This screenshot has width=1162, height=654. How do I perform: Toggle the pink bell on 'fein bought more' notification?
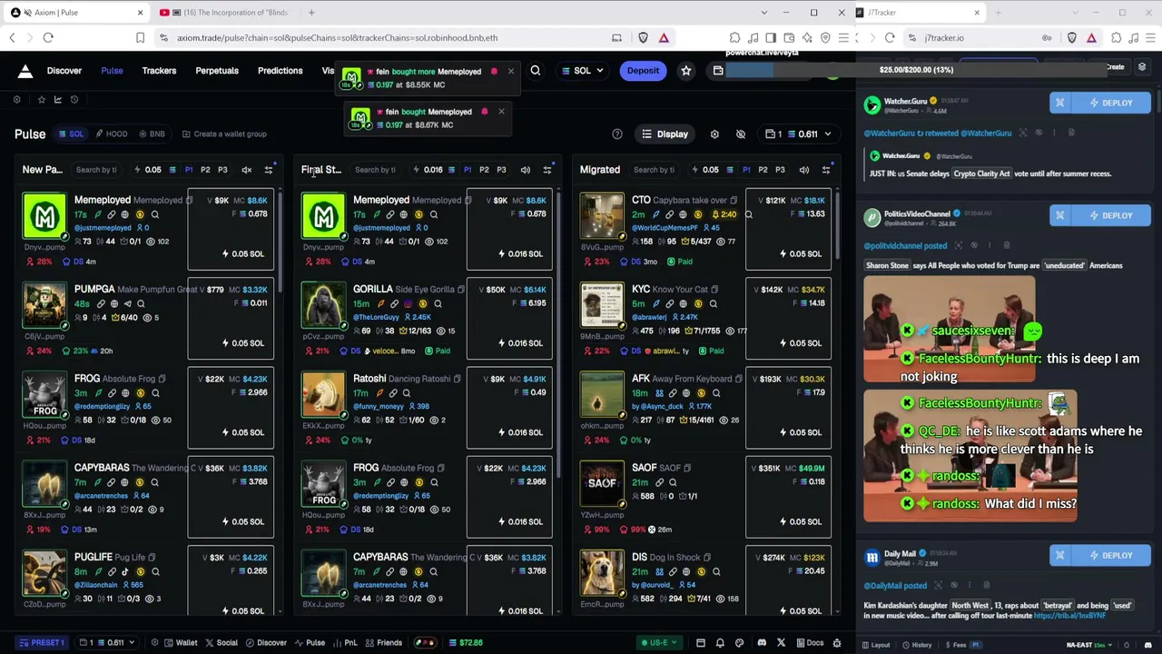(494, 72)
